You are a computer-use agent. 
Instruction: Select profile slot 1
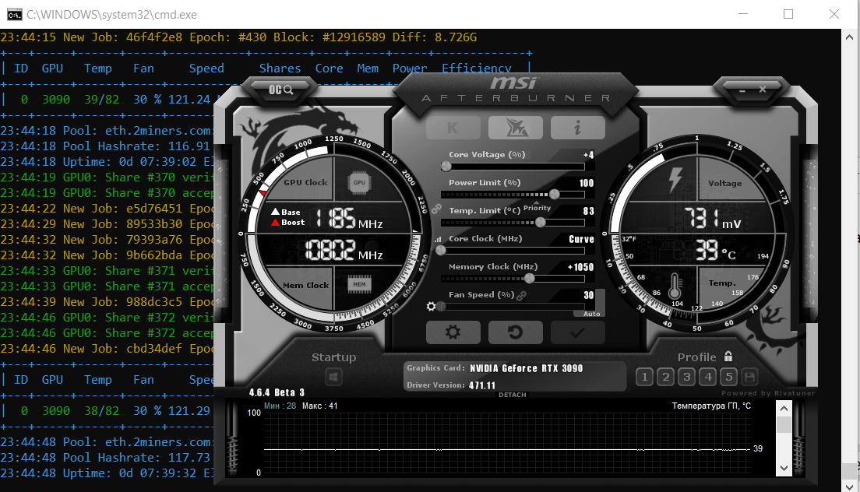(x=644, y=377)
